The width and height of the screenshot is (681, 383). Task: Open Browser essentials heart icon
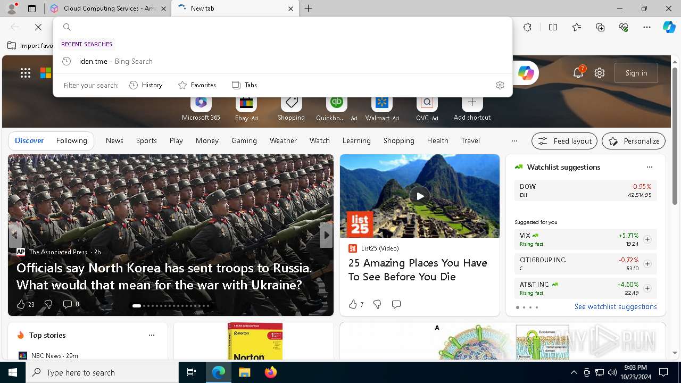[624, 27]
